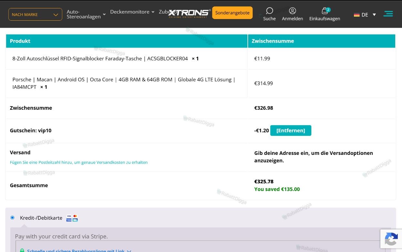402x252 pixels.
Task: Click the €326.98 subtotal value
Action: click(x=264, y=108)
